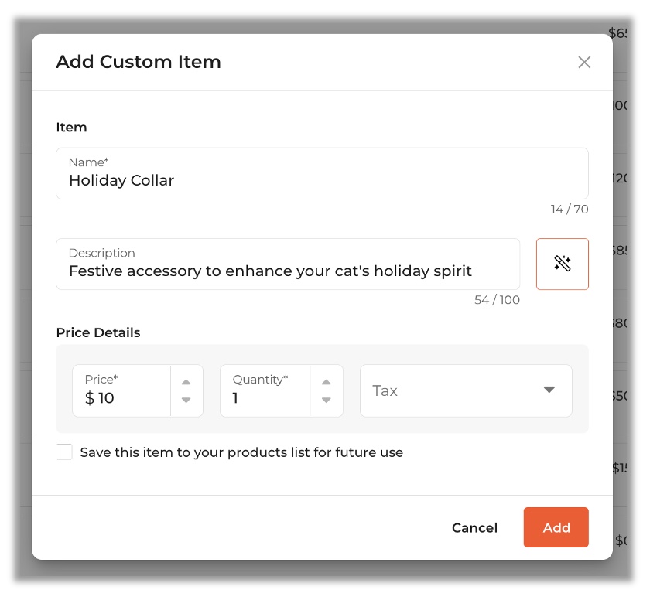The width and height of the screenshot is (650, 600).
Task: Click the 'Price Details' section heading
Action: (98, 332)
